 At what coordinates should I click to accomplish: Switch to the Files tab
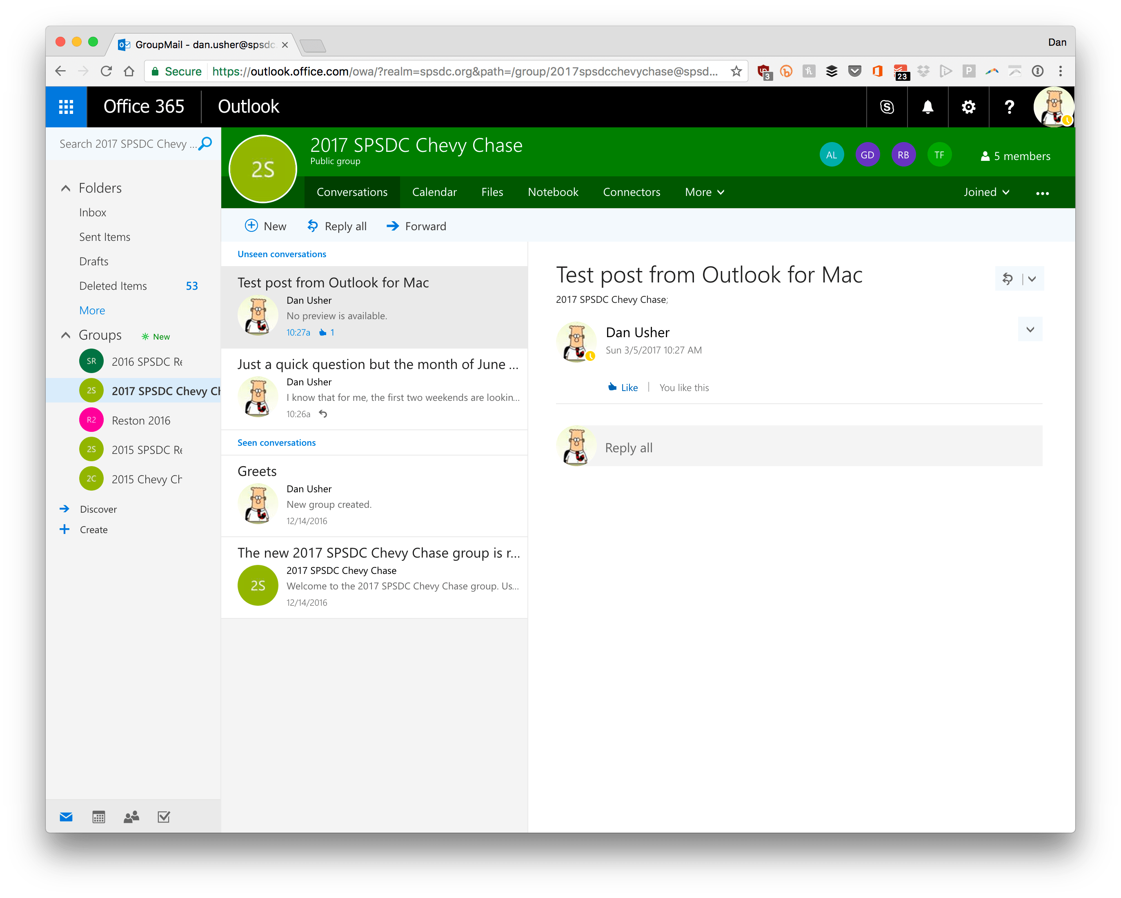tap(492, 192)
